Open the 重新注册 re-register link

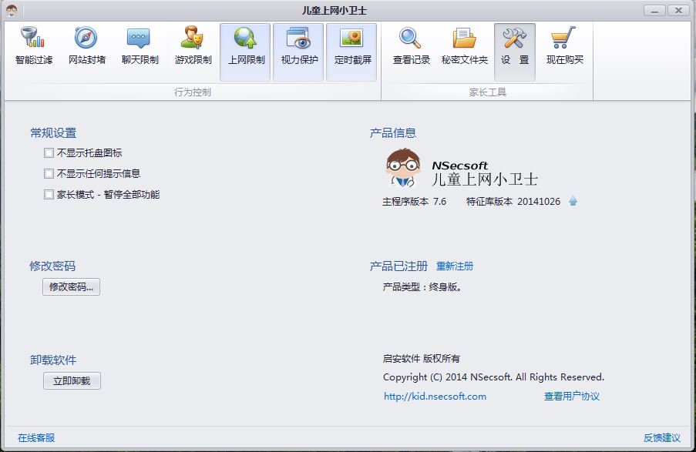pyautogui.click(x=455, y=266)
